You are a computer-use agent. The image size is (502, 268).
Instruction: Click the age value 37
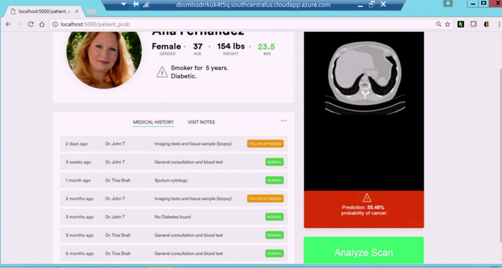pyautogui.click(x=198, y=47)
